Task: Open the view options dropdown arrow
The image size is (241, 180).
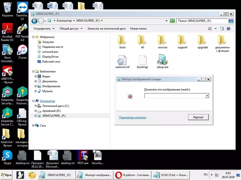Action: pyautogui.click(x=216, y=29)
